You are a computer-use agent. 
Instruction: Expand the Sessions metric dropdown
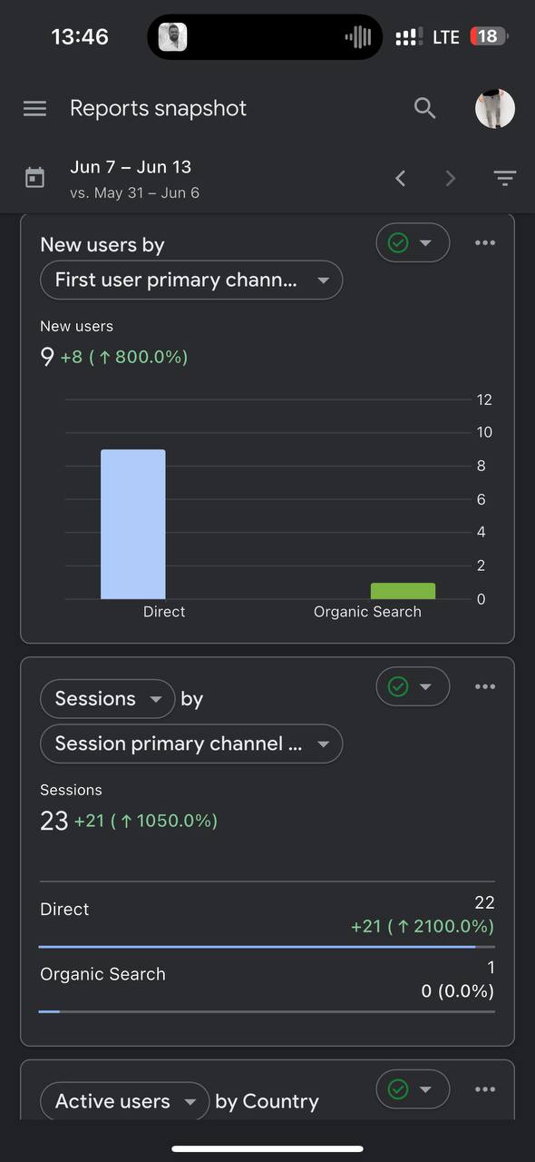[107, 699]
